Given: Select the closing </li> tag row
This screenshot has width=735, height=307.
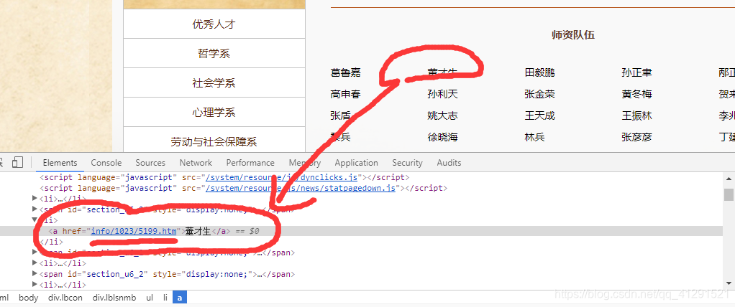Looking at the screenshot, I should click(361, 242).
